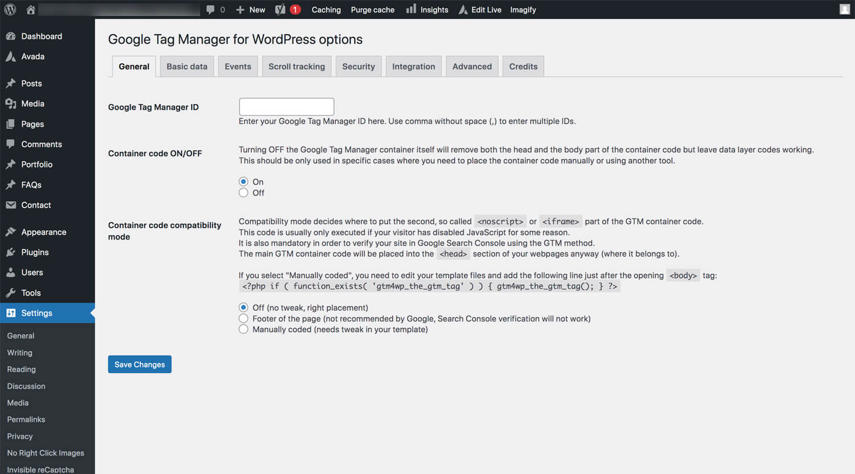Click the WordPress logo icon
The image size is (855, 474).
pyautogui.click(x=10, y=10)
